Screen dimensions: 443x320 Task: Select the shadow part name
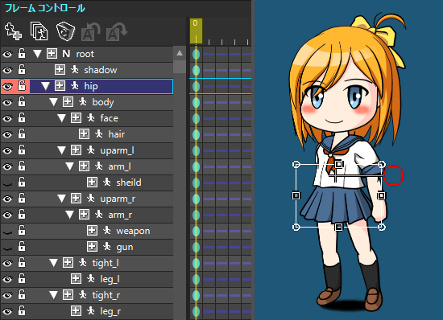[x=101, y=70]
